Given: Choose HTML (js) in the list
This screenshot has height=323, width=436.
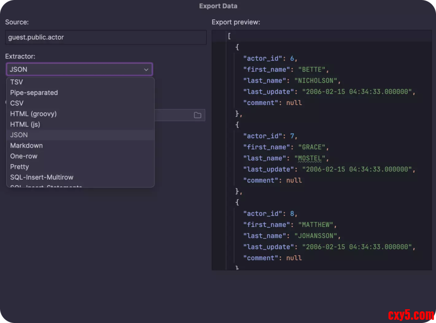Looking at the screenshot, I should 25,124.
